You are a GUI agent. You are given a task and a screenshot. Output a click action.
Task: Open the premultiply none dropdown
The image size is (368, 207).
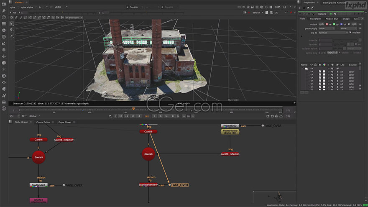click(x=327, y=28)
